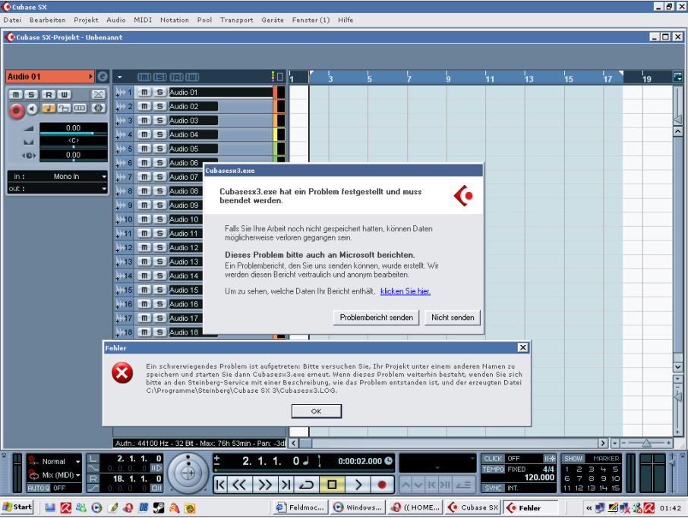
Task: Open the Datei menu
Action: (12, 20)
